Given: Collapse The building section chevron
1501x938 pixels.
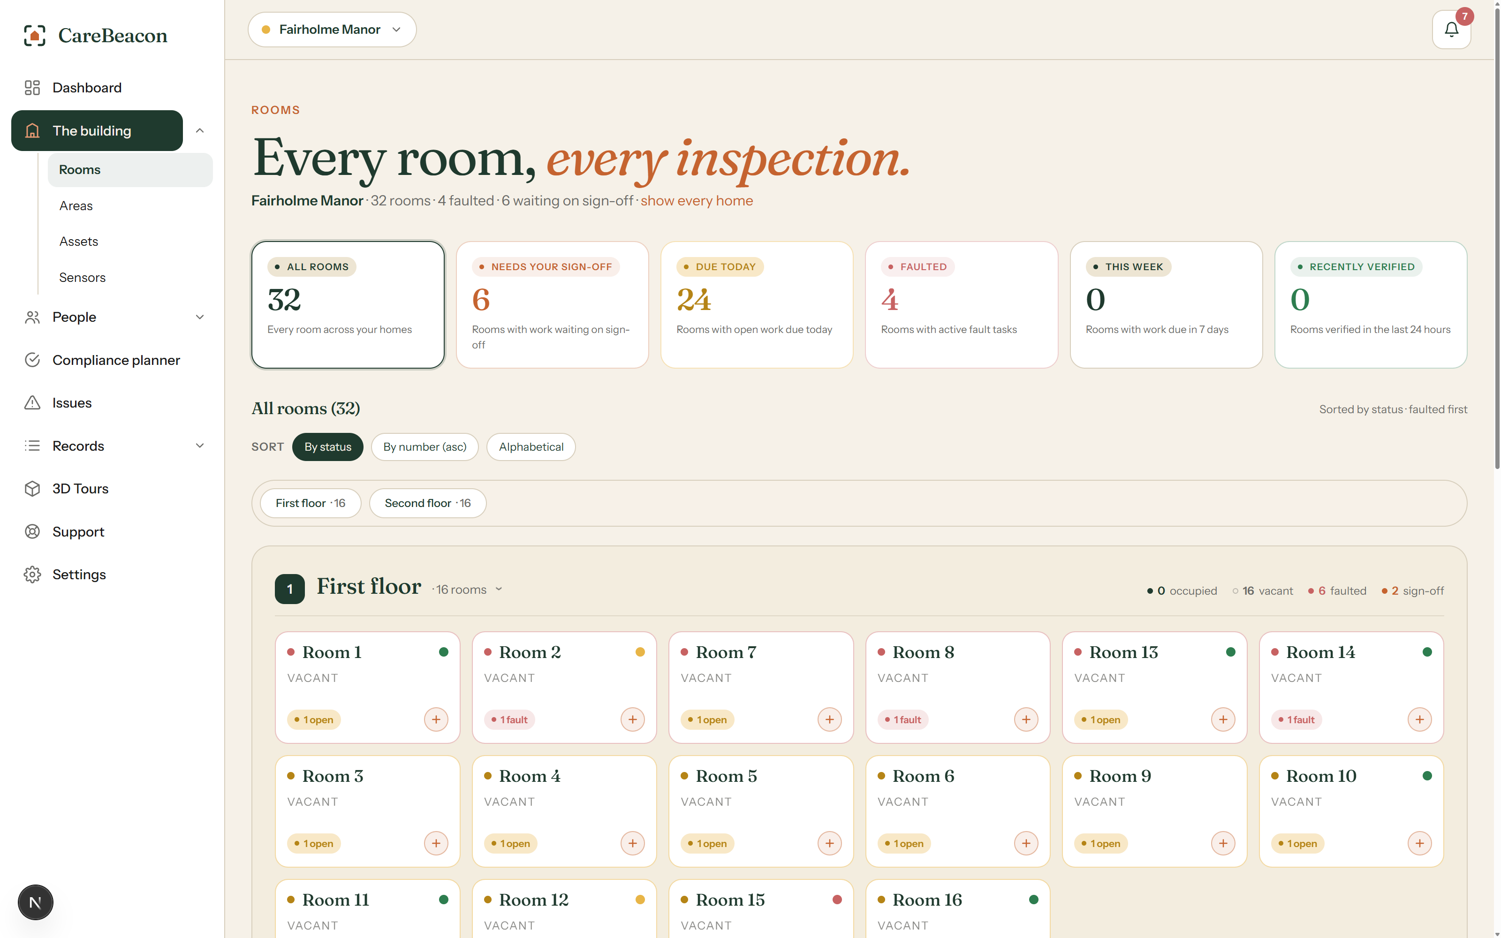Looking at the screenshot, I should [200, 131].
